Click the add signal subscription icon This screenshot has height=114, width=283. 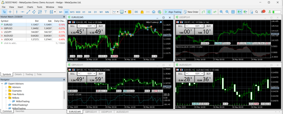coord(159,12)
